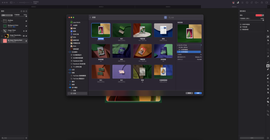Go back with the chevron beside 打印 title
270x140 pixels.
90,18
